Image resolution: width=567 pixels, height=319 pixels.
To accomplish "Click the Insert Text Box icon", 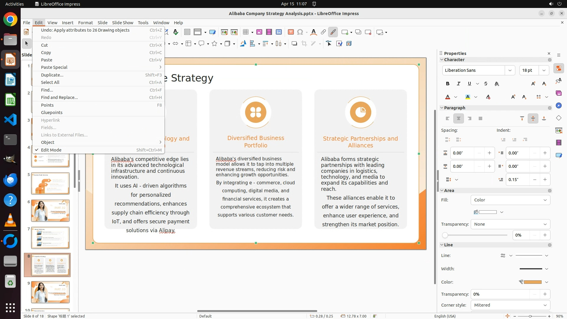I will point(291,32).
